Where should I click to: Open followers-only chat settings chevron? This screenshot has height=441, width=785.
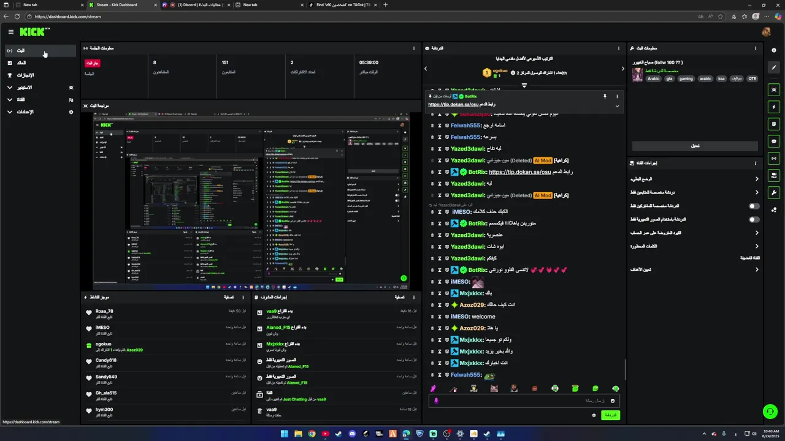(x=757, y=192)
